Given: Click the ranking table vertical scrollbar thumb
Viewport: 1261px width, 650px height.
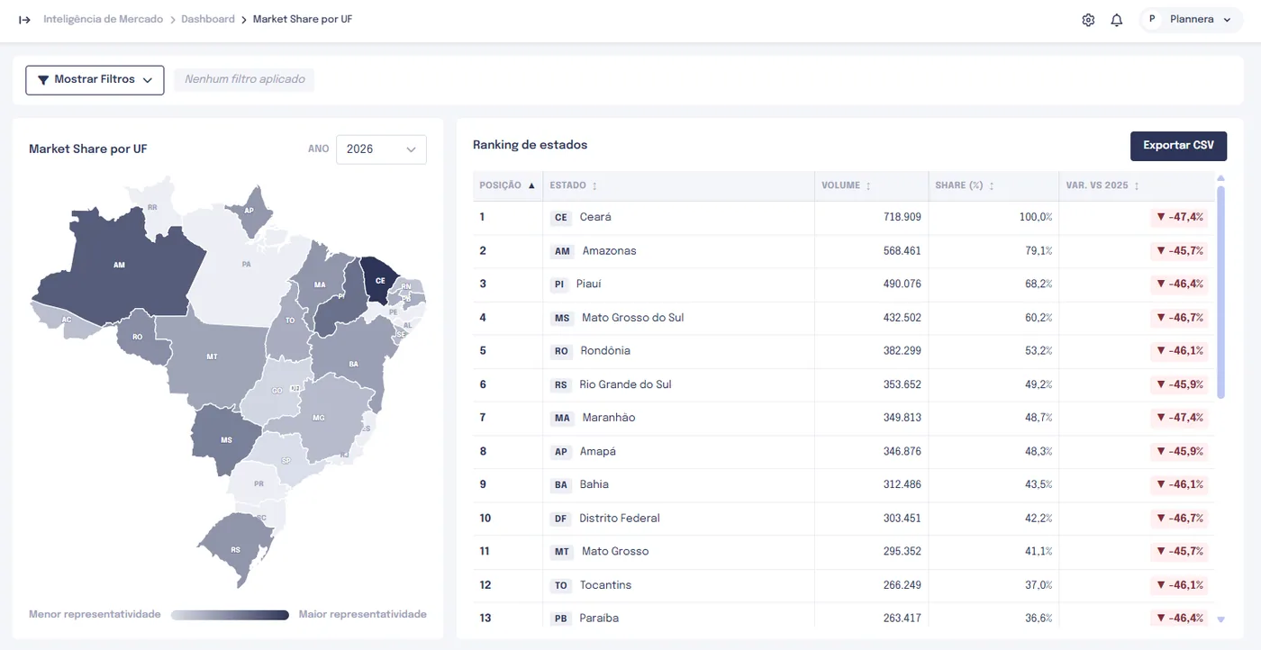Looking at the screenshot, I should [1221, 293].
